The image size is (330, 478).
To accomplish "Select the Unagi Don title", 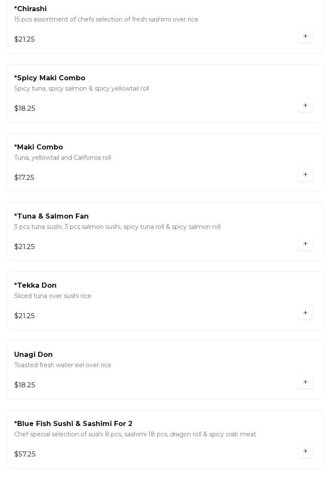I will [33, 355].
